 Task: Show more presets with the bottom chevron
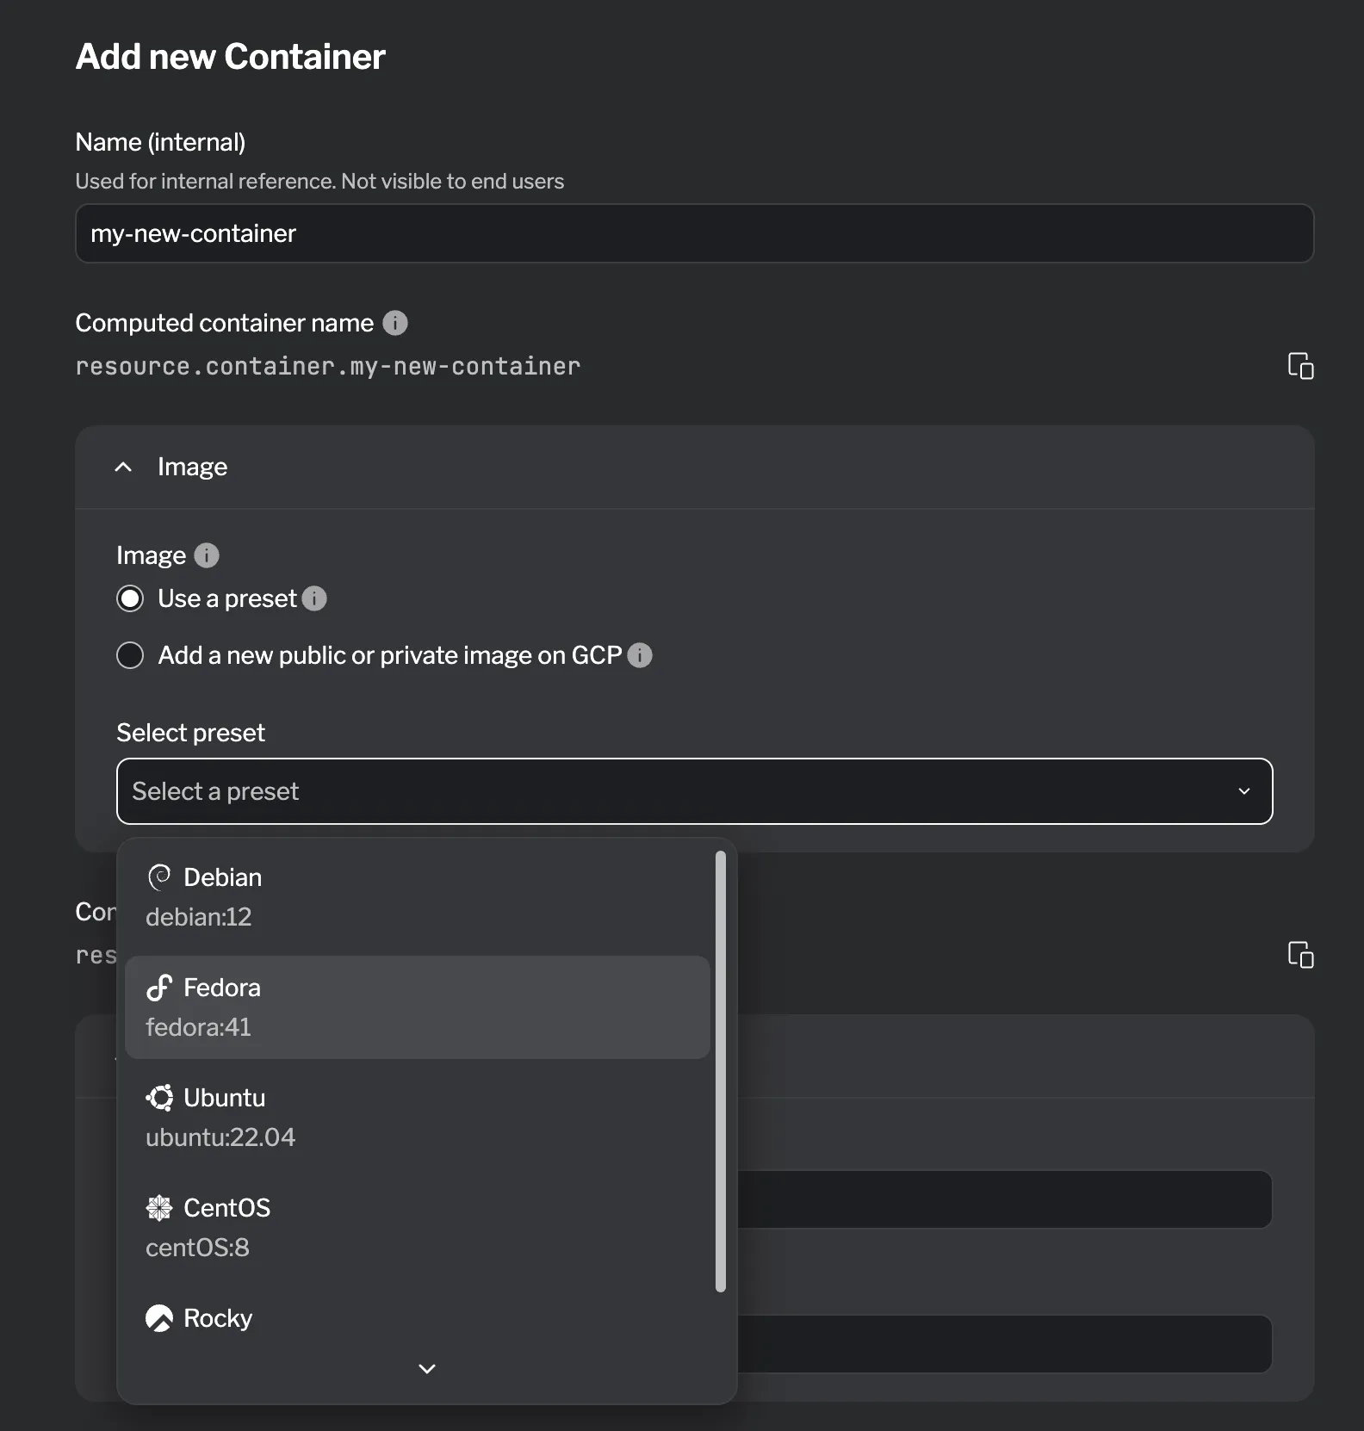(x=426, y=1368)
